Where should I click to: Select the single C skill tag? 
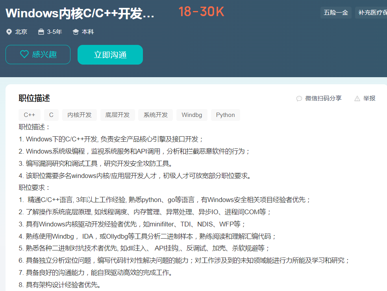[51, 115]
